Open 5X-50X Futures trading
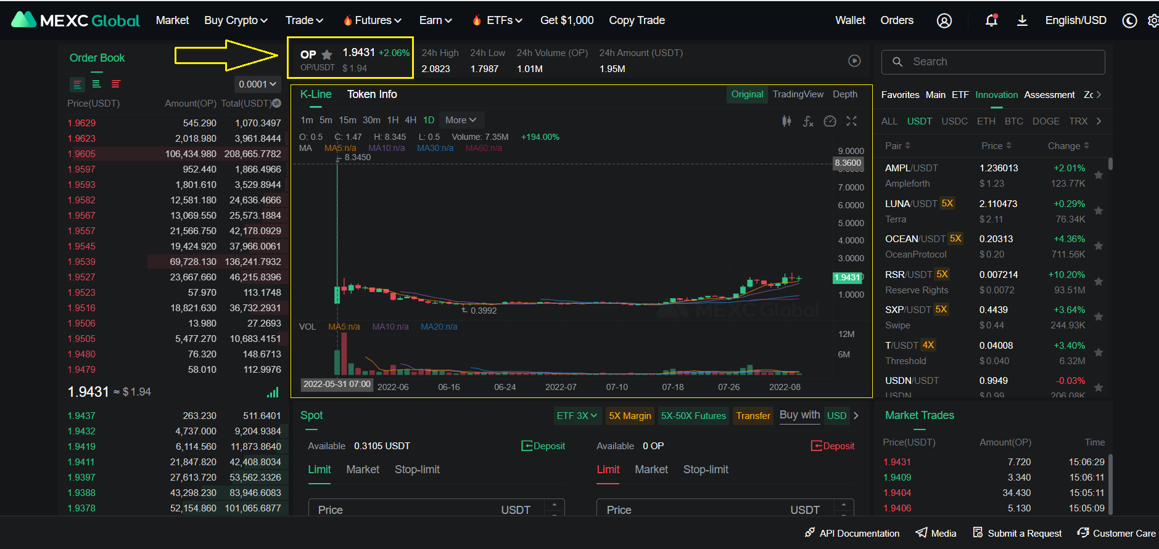Screen dimensions: 1159x549 pos(693,416)
